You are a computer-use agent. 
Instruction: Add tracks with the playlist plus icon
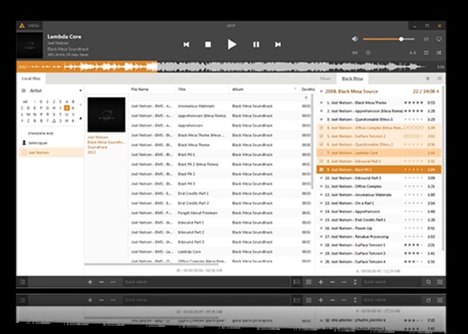(321, 282)
